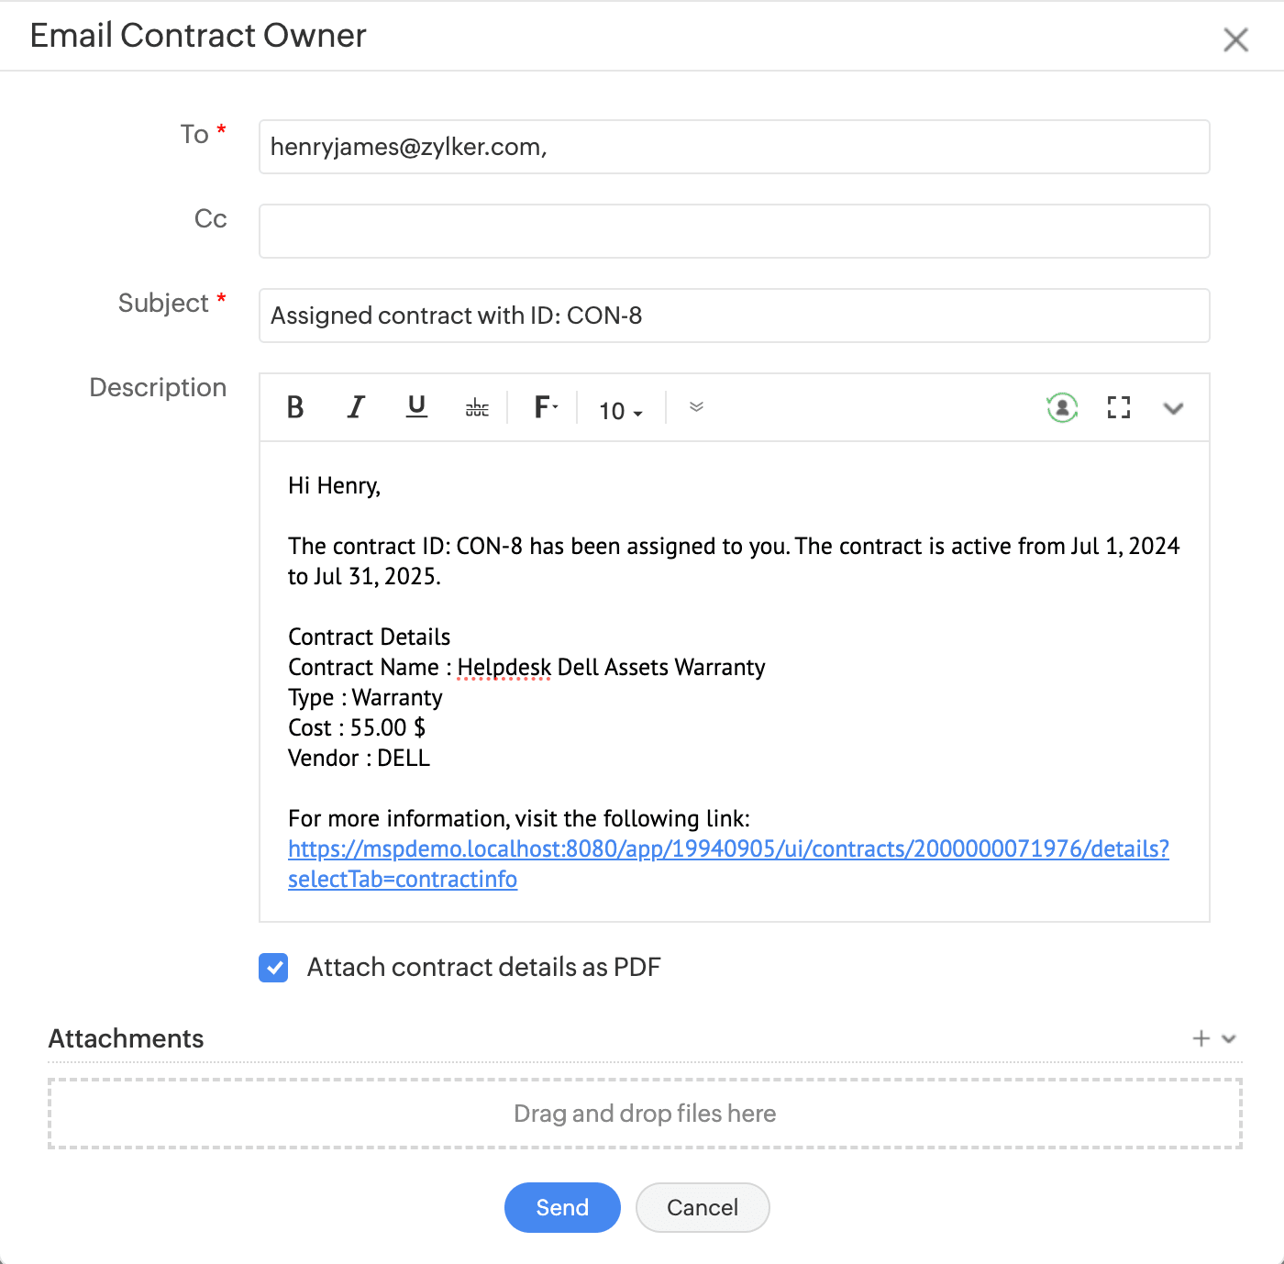
Task: Send the email
Action: coord(562,1207)
